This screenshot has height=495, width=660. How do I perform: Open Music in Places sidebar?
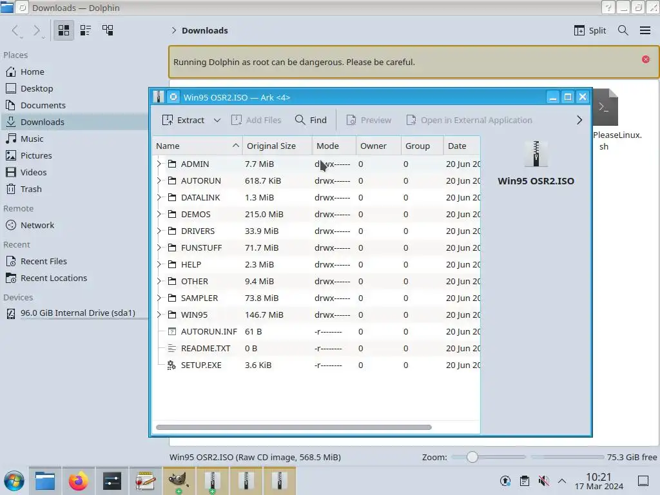[74, 139]
